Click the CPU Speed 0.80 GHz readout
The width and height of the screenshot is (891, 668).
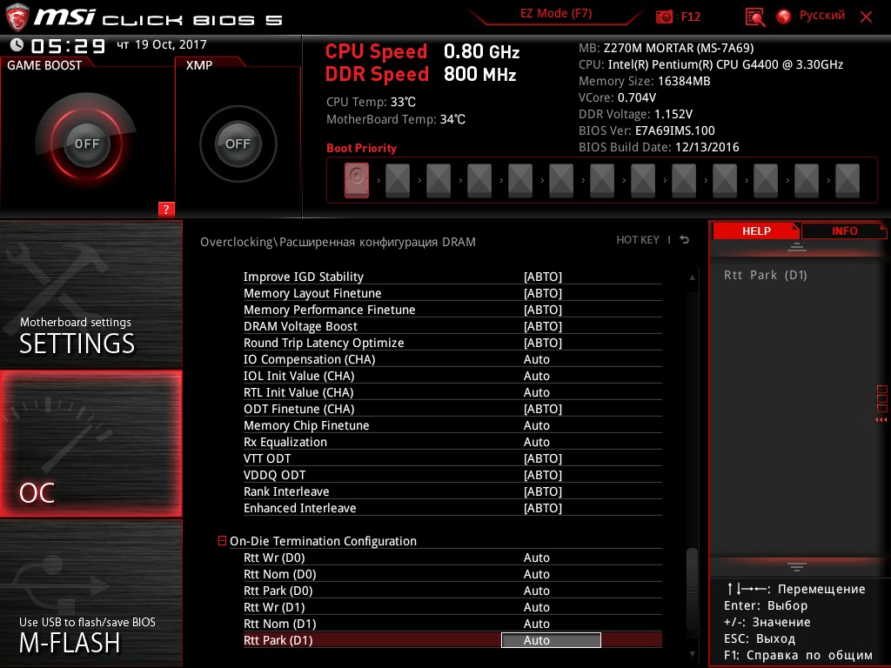[x=422, y=51]
